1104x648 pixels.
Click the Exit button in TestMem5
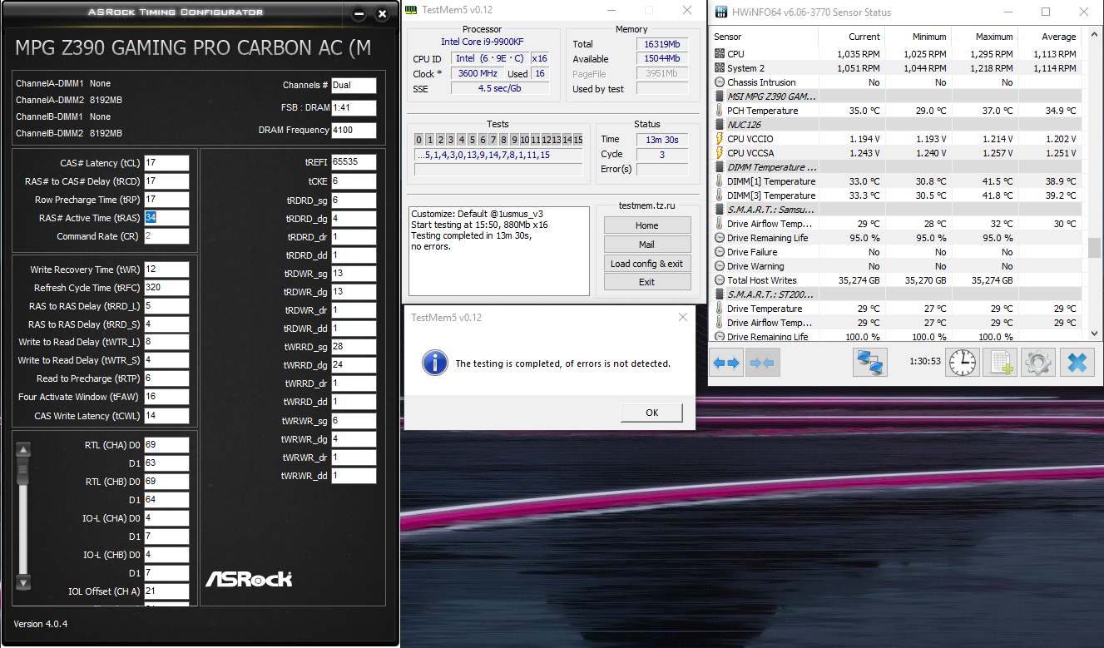pos(646,282)
